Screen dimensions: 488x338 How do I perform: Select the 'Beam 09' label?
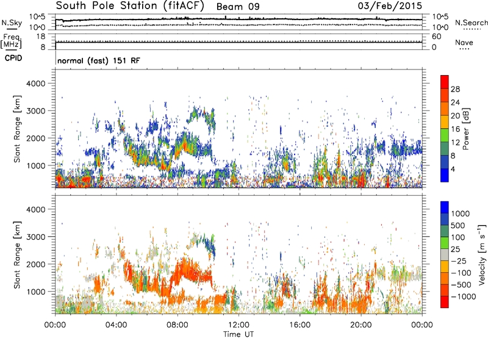coord(238,7)
